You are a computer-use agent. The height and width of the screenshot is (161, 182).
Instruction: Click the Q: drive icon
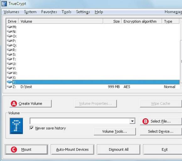tap(9, 45)
